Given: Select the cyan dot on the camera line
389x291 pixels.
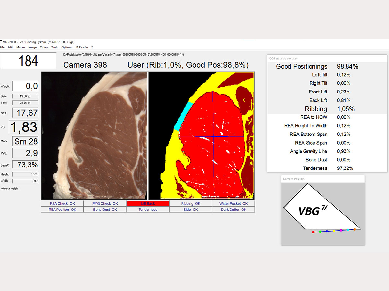Looking at the screenshot, I should [348, 230].
